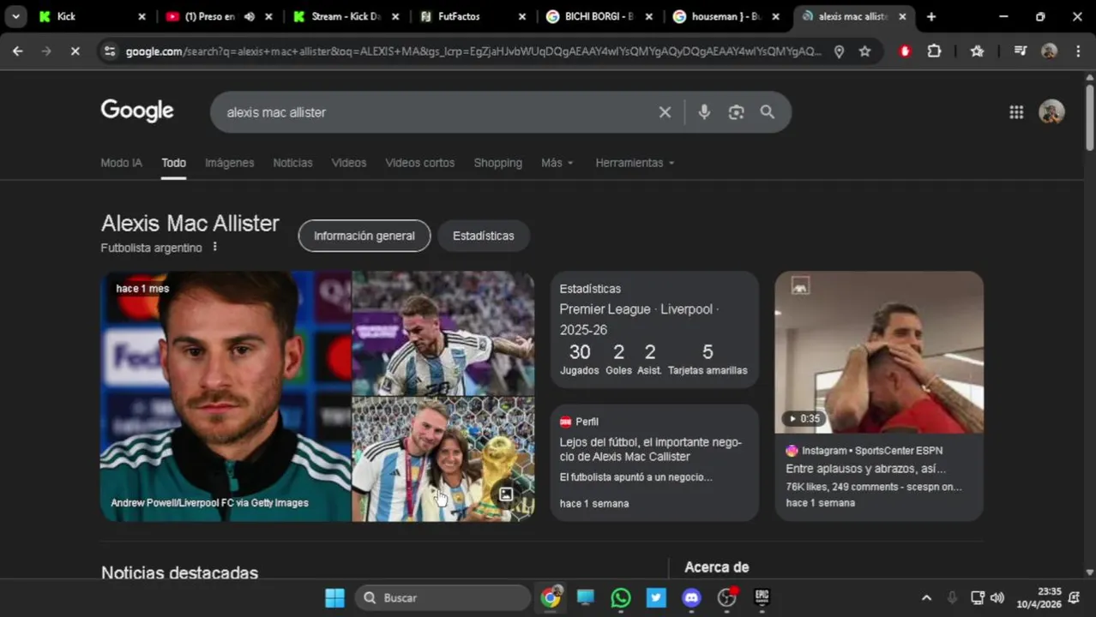Switch to the BICHI BORGI tab
This screenshot has width=1096, height=617.
click(599, 16)
